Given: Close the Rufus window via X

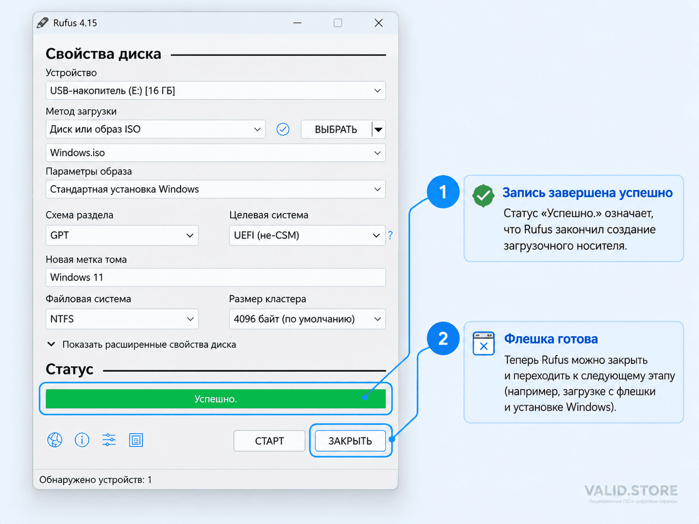Looking at the screenshot, I should pyautogui.click(x=379, y=23).
